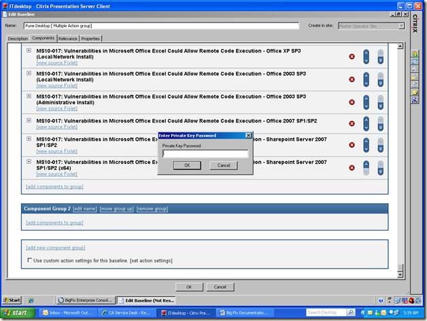This screenshot has height=321, width=427.
Task: Send non-x64 Sharepoint Server 2007 component to bottom
Action: 381,149
